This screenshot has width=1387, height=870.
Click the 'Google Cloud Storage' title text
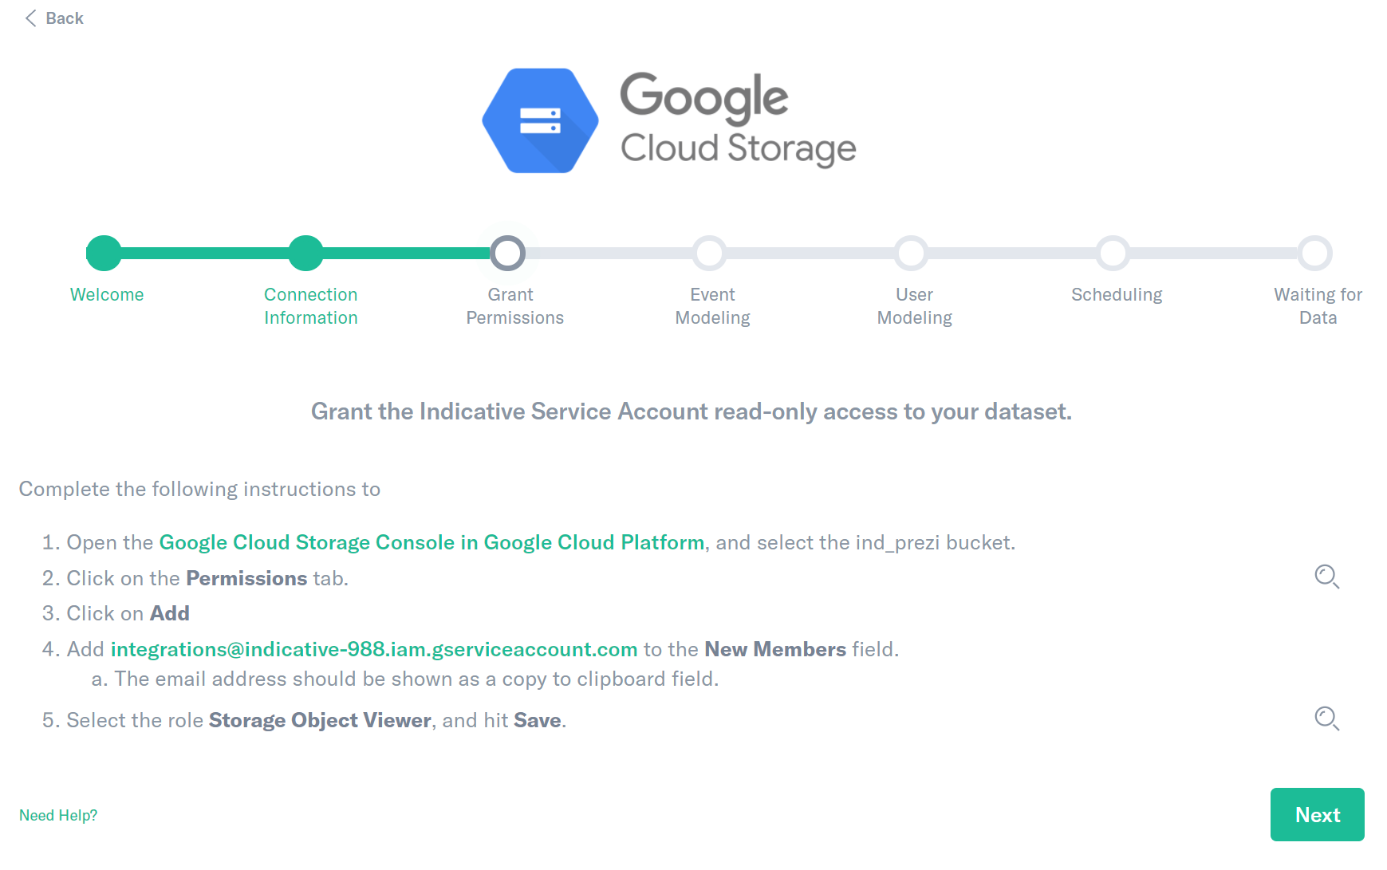tap(738, 120)
